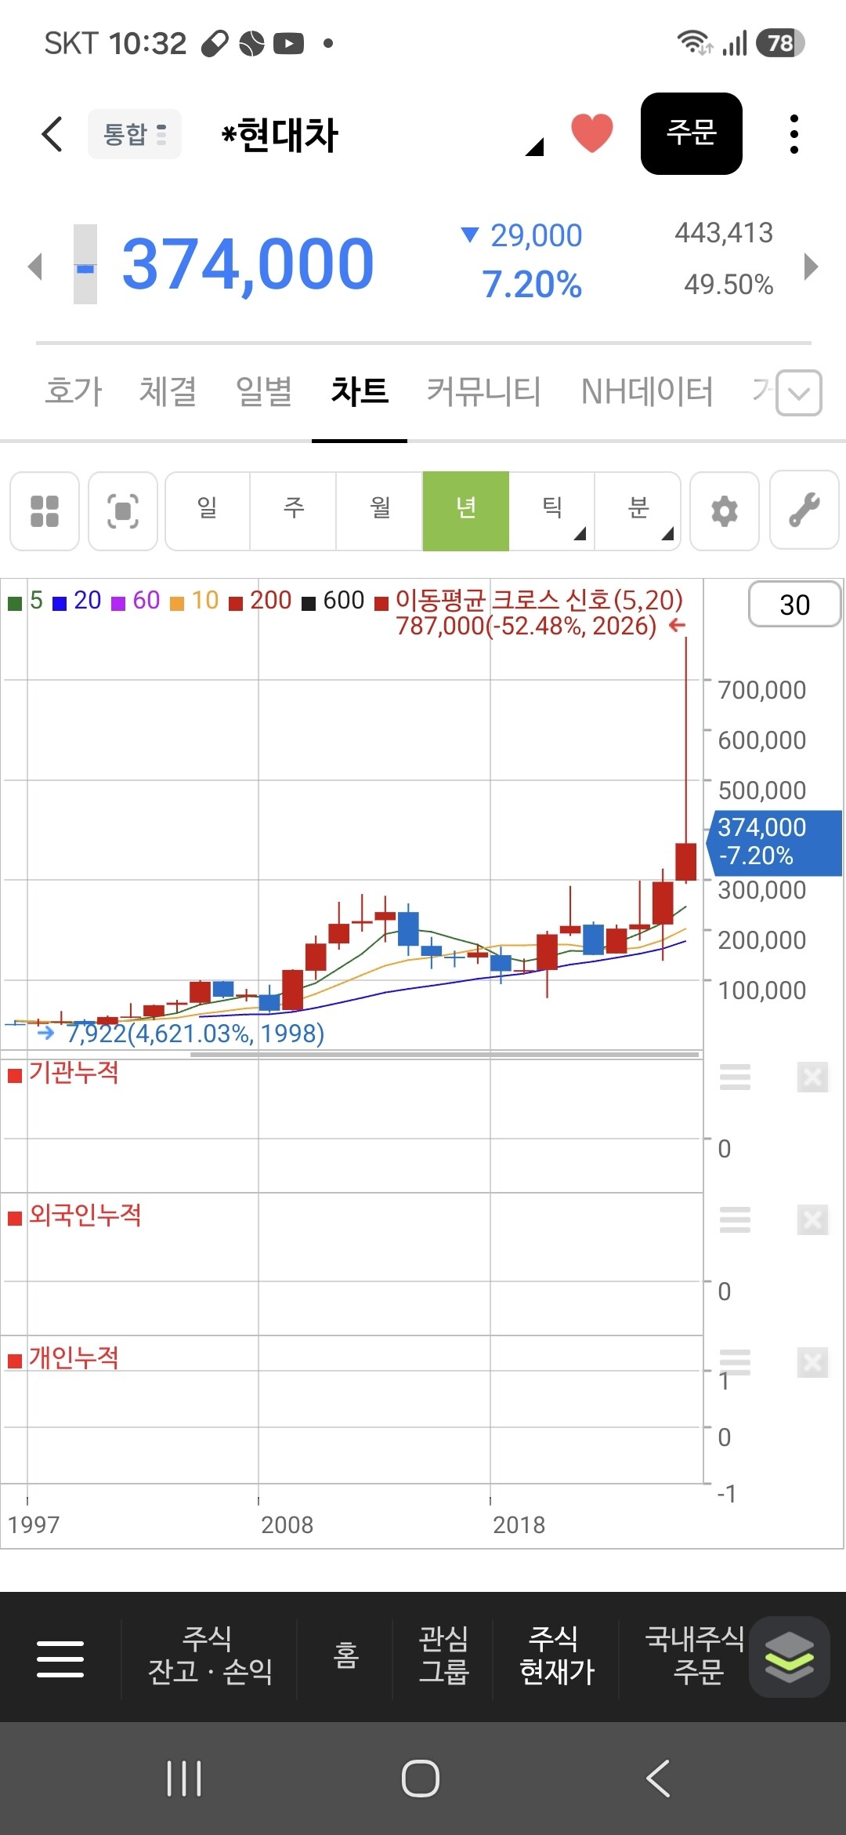The width and height of the screenshot is (846, 1835).
Task: Tap the chart capture focus icon
Action: tap(123, 511)
